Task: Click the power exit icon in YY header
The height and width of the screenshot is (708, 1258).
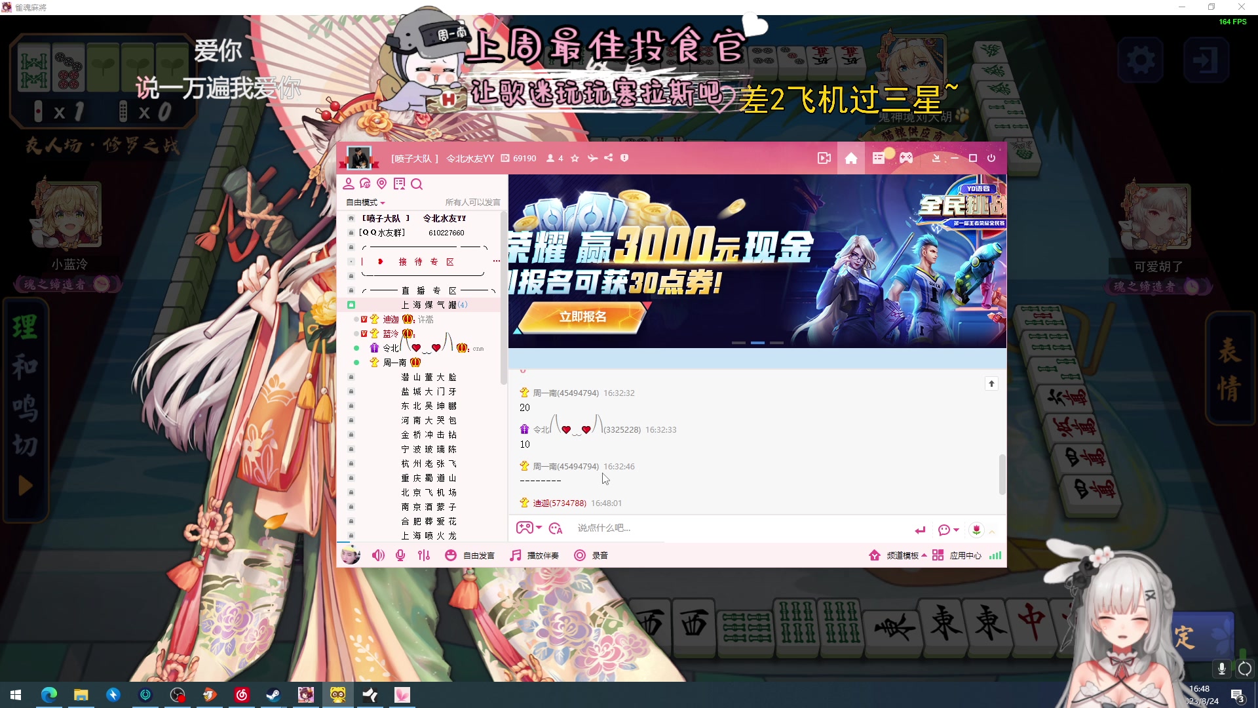Action: 991,158
